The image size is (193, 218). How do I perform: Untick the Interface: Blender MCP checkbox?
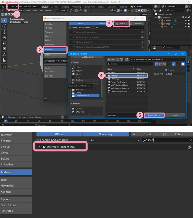pos(44,147)
